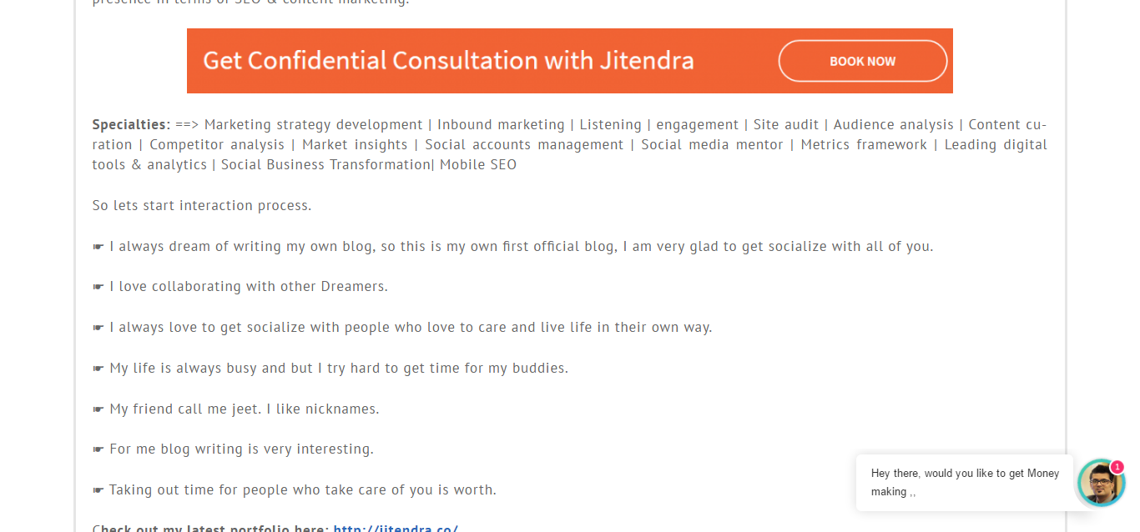Screen dimensions: 1140x532
Task: Click hand icon before 'For me blog writing'
Action: tap(98, 449)
